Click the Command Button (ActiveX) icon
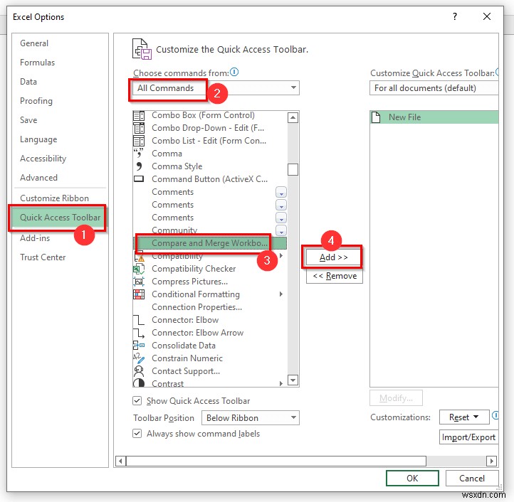Viewport: 514px width, 502px height. click(139, 179)
